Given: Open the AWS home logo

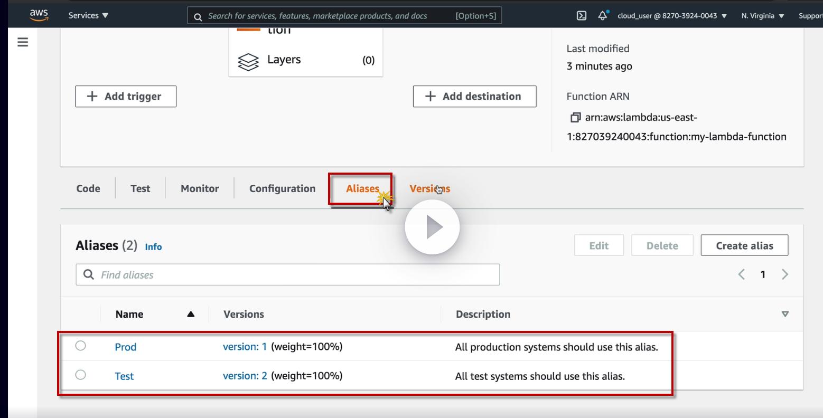Looking at the screenshot, I should point(39,15).
